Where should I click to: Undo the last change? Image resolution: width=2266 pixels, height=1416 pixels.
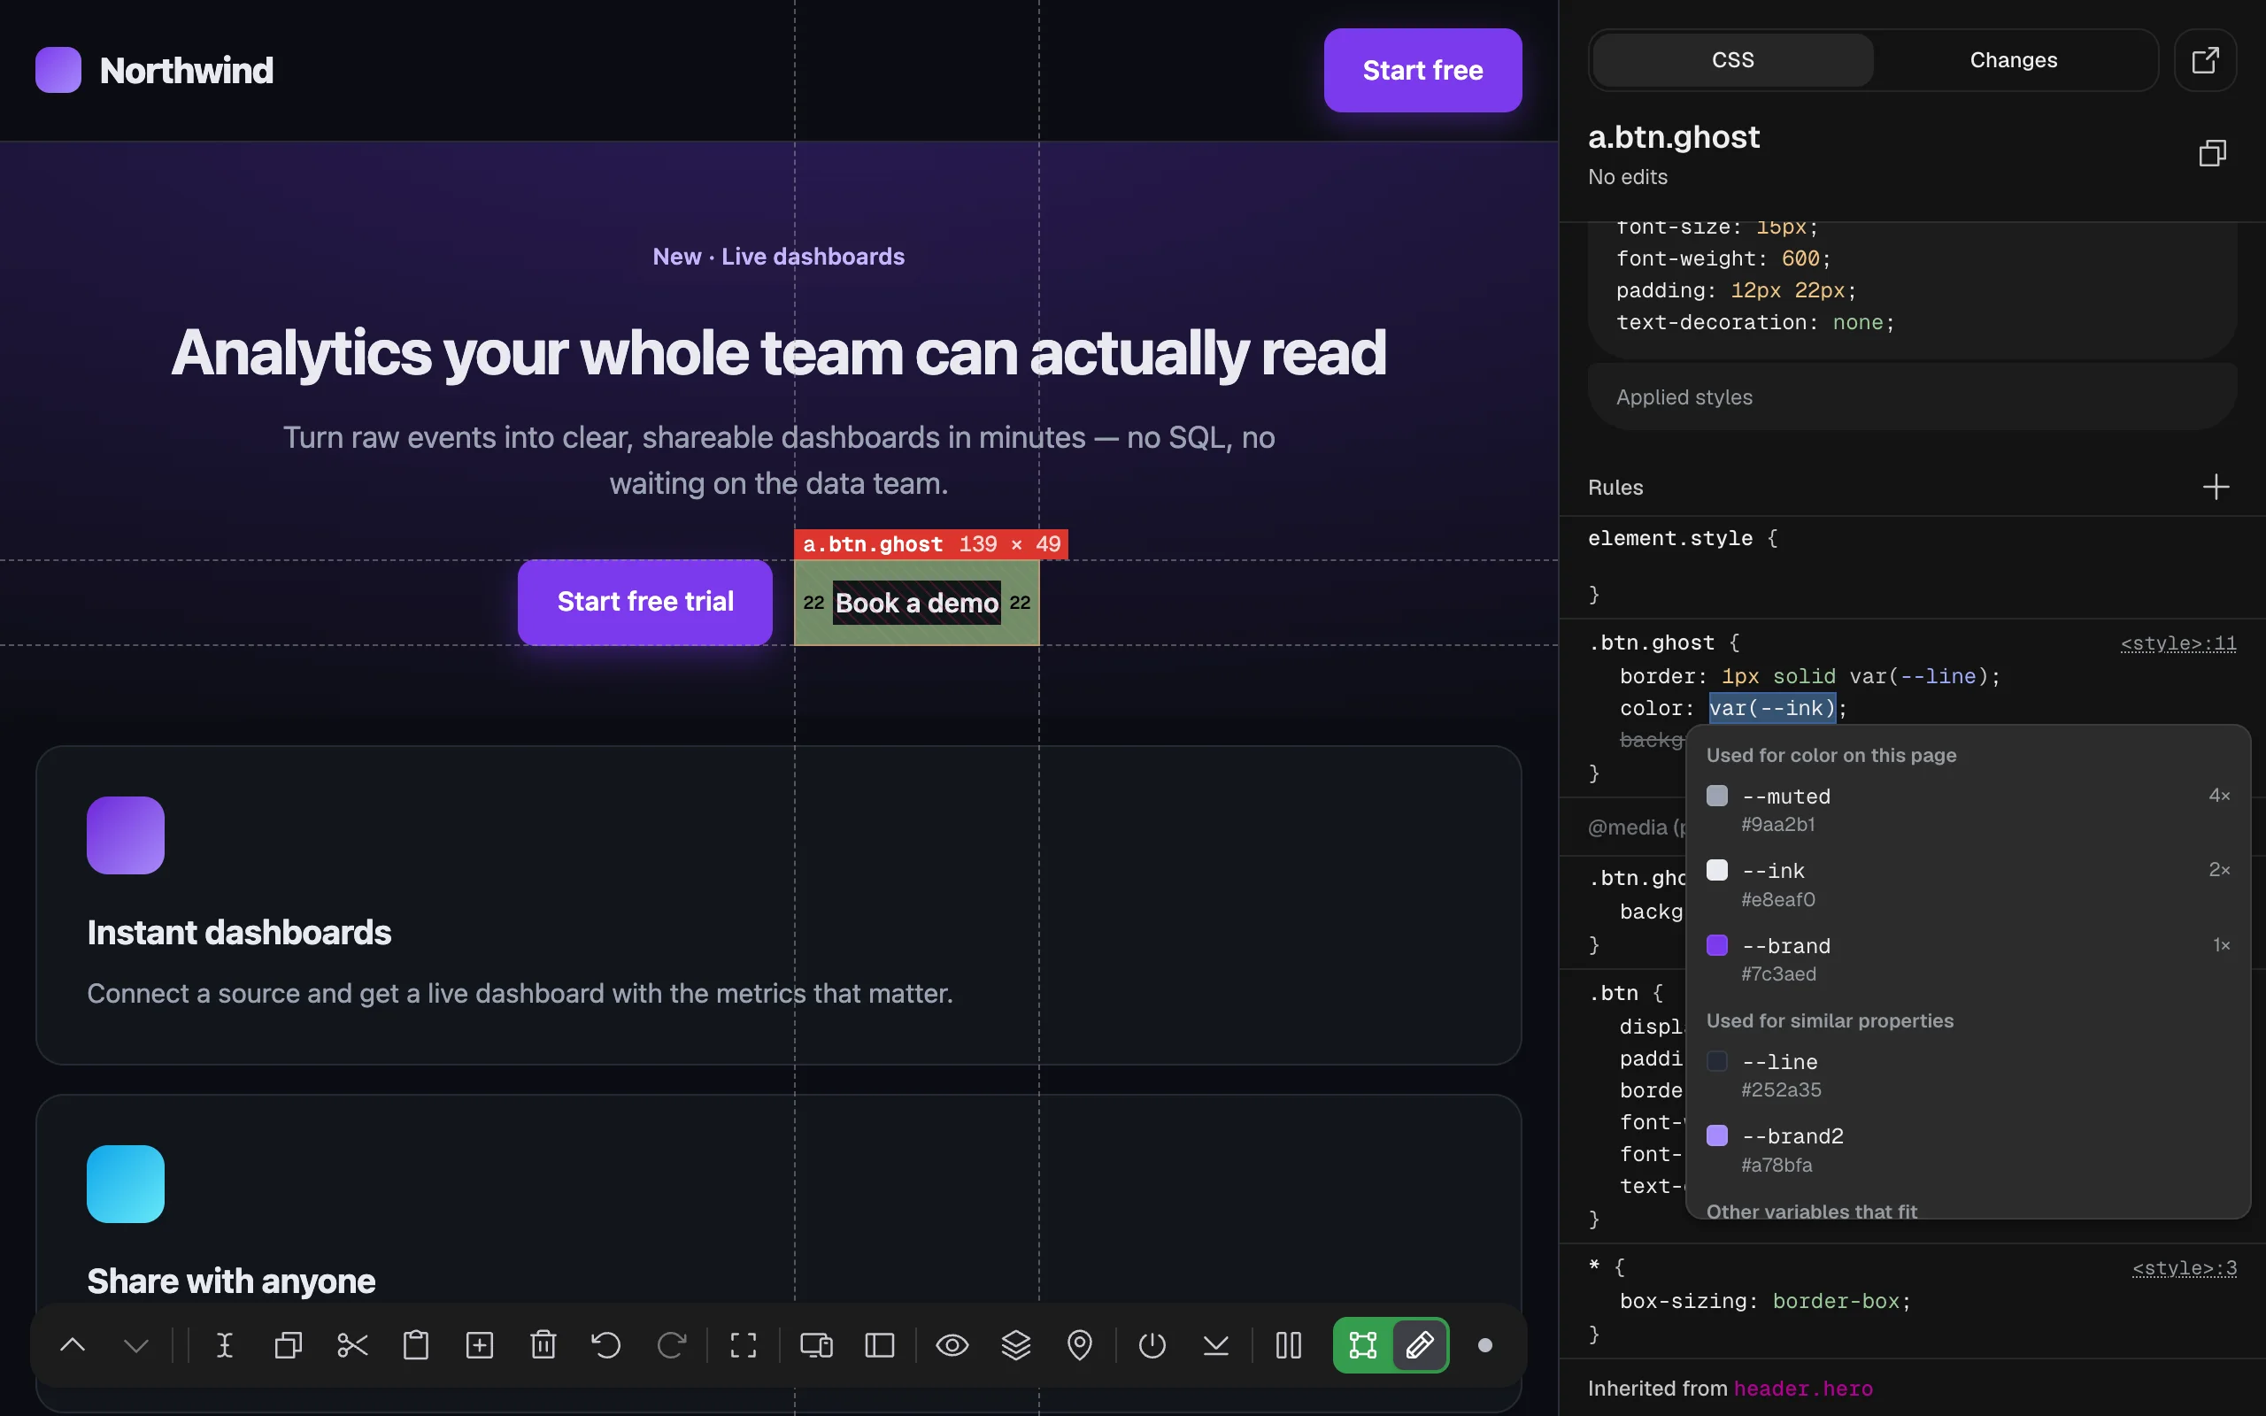point(606,1346)
